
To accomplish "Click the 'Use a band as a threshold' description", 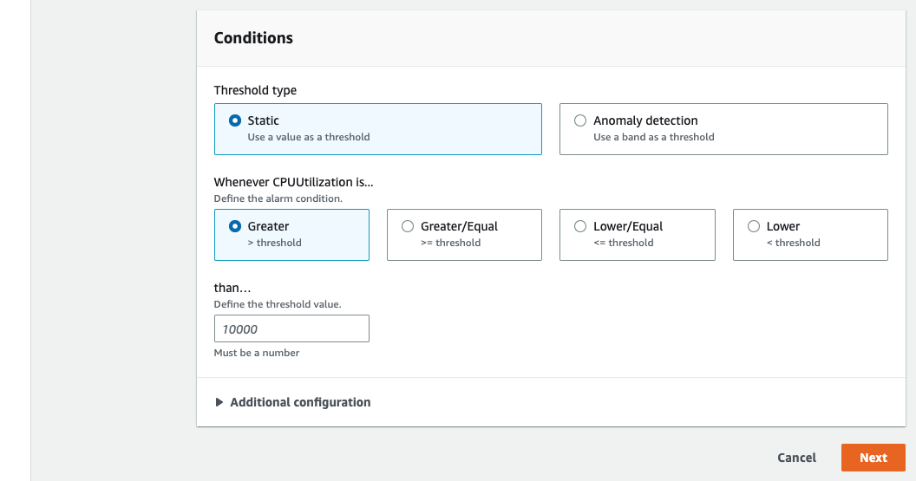I will click(x=653, y=137).
